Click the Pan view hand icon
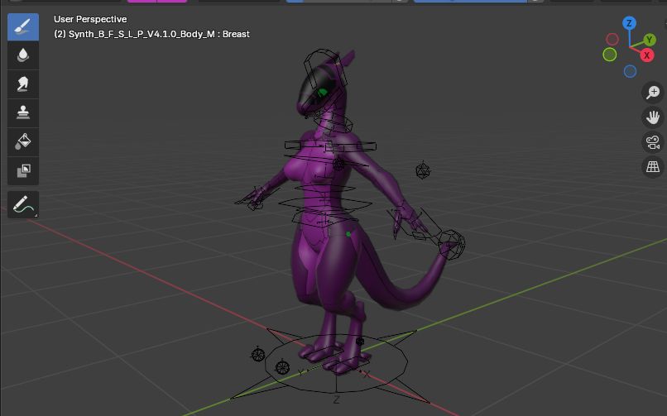 pyautogui.click(x=653, y=117)
